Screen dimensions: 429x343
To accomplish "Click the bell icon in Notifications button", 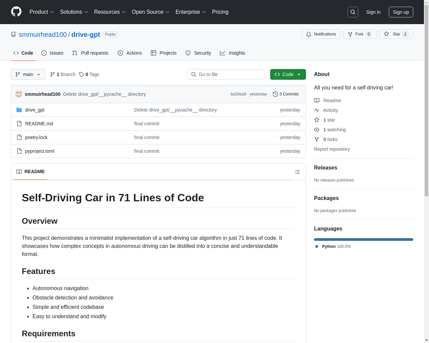I will pos(309,34).
